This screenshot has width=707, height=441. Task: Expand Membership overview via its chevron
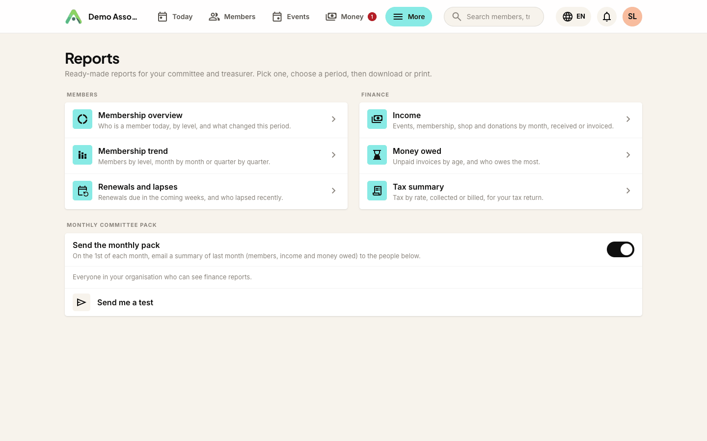(x=333, y=119)
